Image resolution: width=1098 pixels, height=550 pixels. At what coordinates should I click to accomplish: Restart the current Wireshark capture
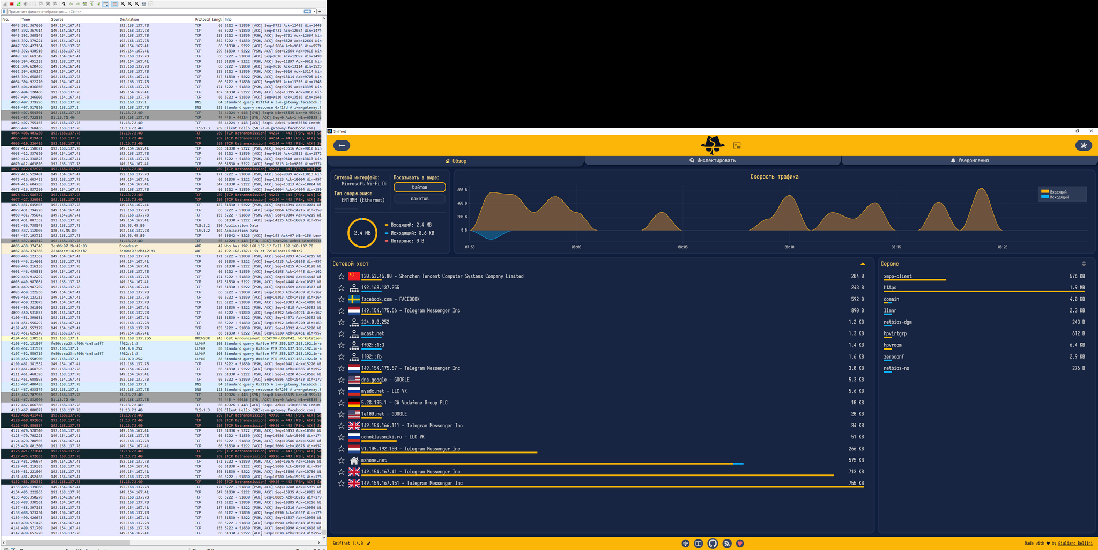[x=19, y=4]
